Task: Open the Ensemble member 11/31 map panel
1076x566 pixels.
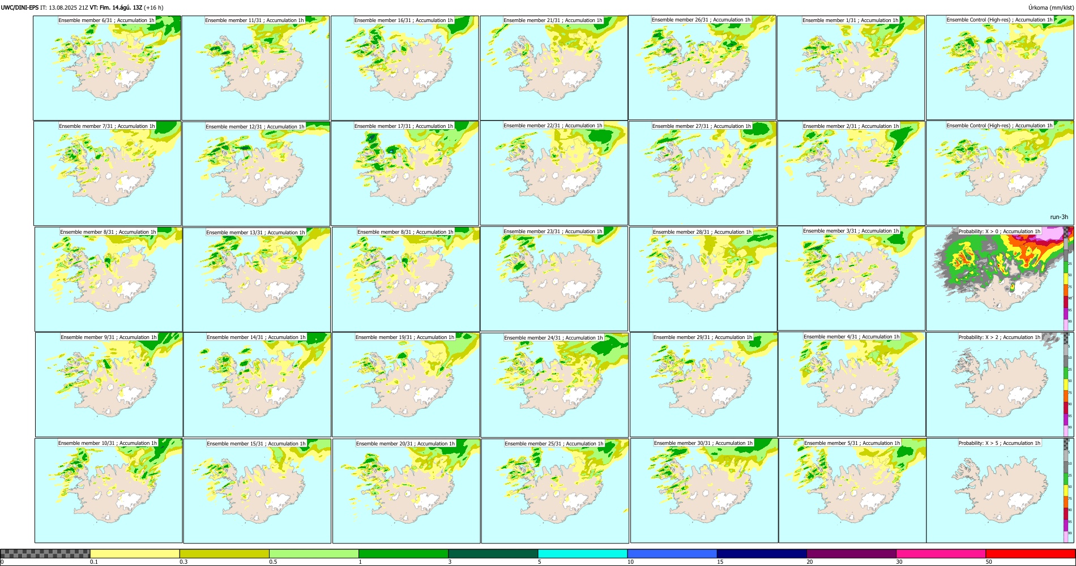Action: (255, 68)
